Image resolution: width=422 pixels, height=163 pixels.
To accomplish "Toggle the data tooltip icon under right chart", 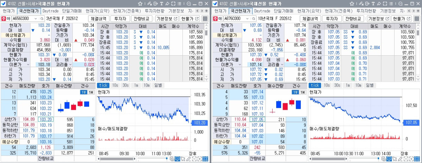I will click(389, 159).
